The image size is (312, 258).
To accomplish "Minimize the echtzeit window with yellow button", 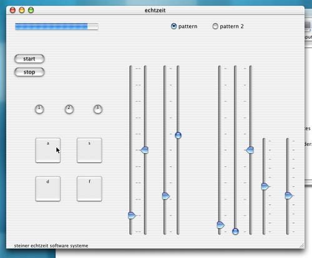I will coord(22,10).
